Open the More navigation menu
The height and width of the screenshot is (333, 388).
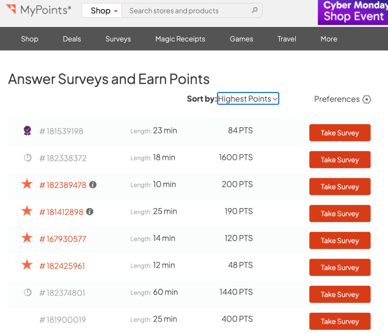click(x=328, y=39)
